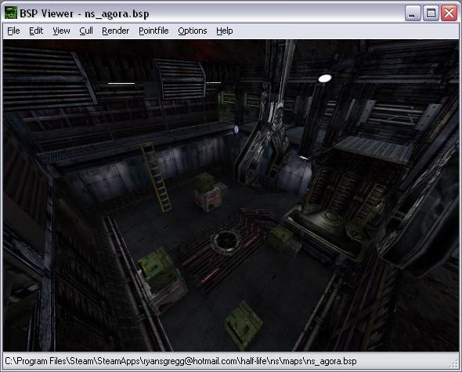Click the yellow ladder in the 3D viewport
This screenshot has height=372, width=462.
point(156,178)
